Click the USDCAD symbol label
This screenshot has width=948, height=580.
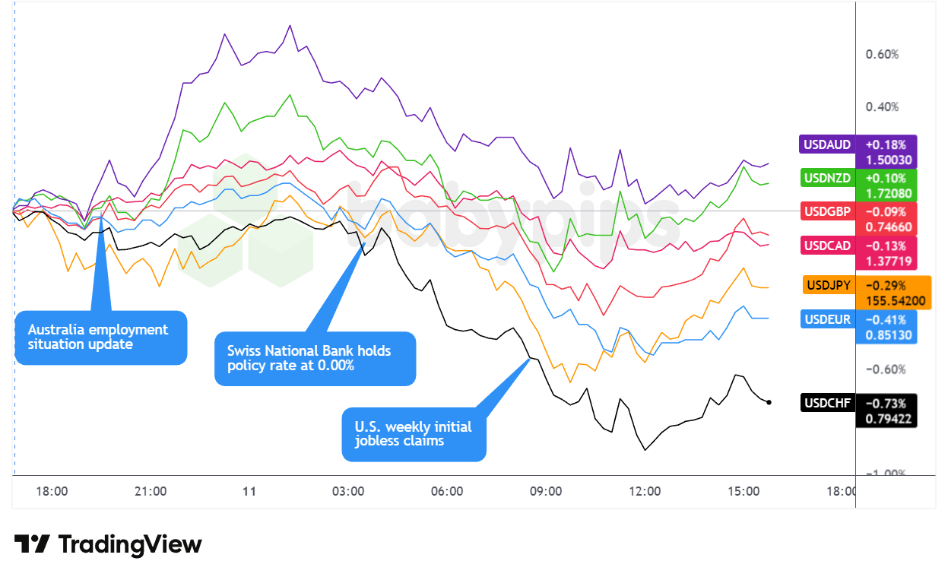[828, 246]
